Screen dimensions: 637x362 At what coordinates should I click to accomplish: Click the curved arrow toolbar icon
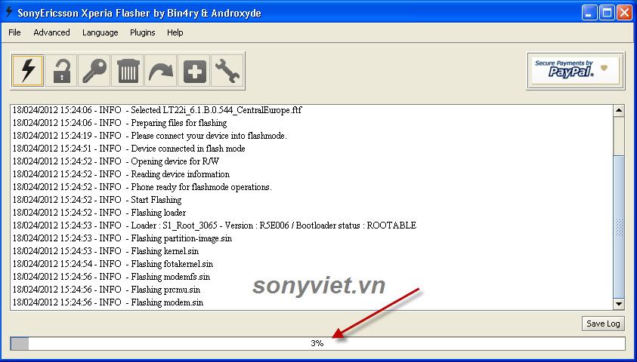[161, 71]
